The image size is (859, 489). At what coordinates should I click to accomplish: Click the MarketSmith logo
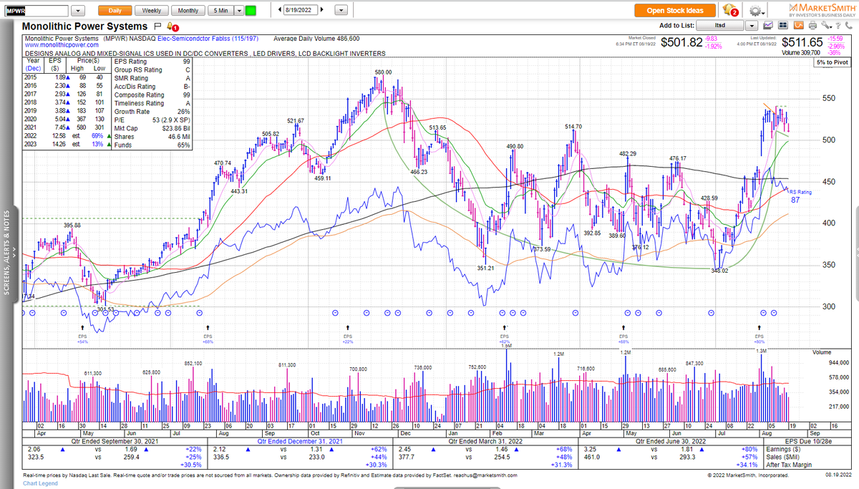click(821, 10)
